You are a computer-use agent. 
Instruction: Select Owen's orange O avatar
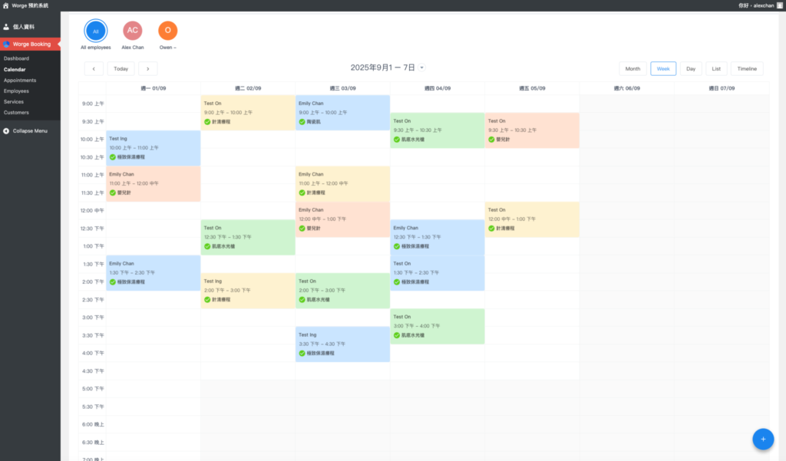point(167,31)
